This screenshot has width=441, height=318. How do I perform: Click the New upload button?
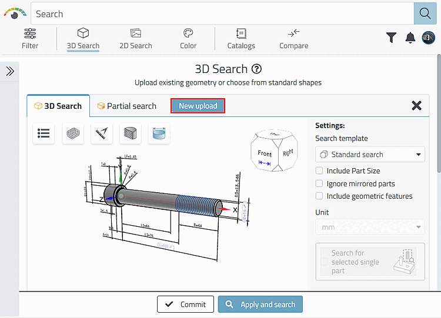tap(198, 106)
